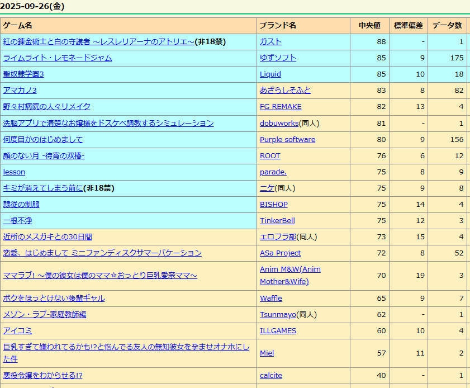Open brand link エロフラ部
The height and width of the screenshot is (388, 470).
tap(278, 236)
